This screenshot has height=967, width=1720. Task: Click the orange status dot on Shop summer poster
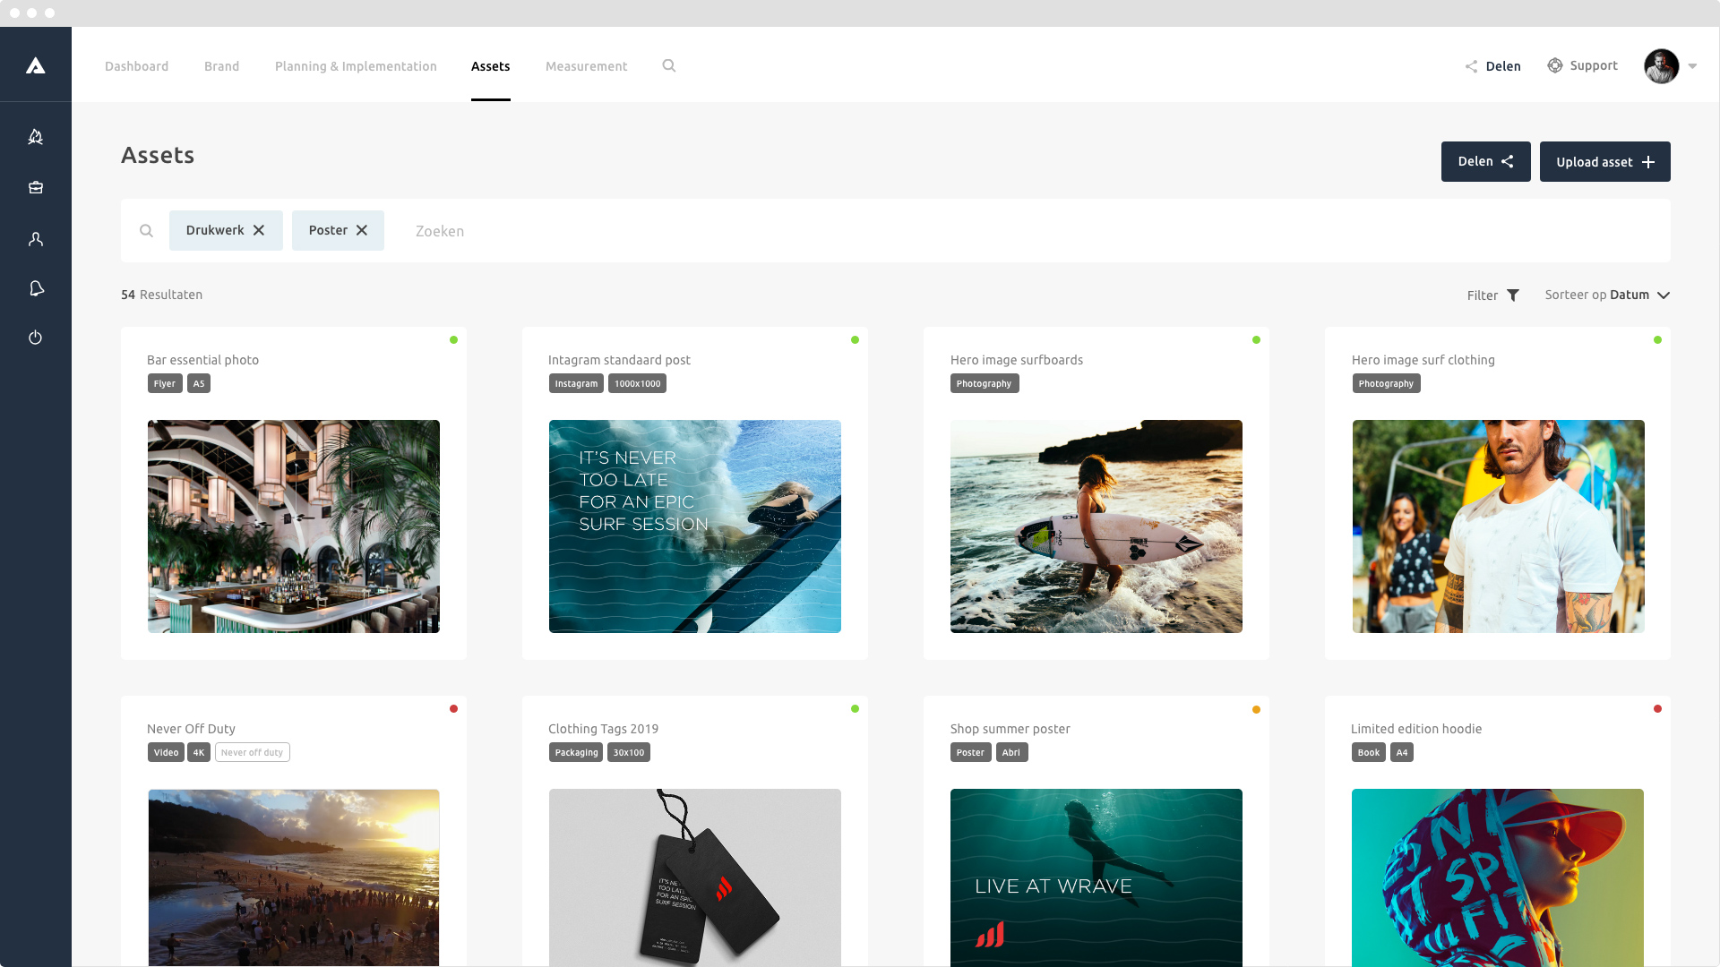[x=1257, y=709]
